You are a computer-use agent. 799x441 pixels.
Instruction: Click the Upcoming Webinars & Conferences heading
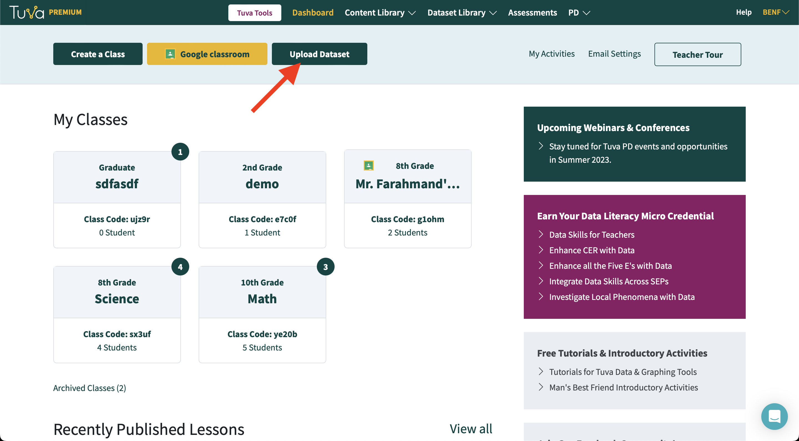(x=613, y=128)
